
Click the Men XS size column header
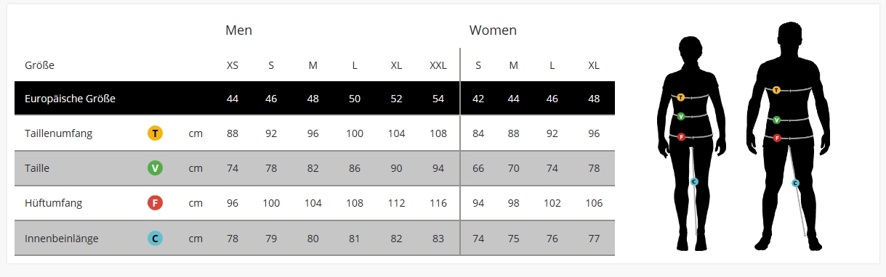233,65
